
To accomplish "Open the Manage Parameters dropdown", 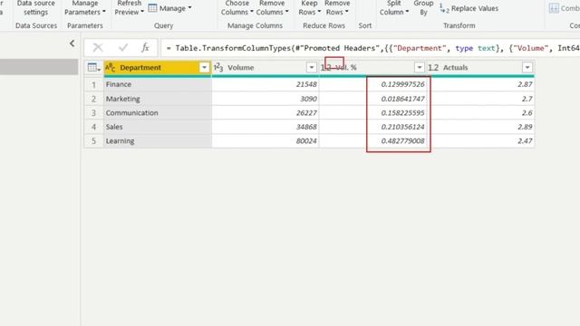I will coord(84,8).
